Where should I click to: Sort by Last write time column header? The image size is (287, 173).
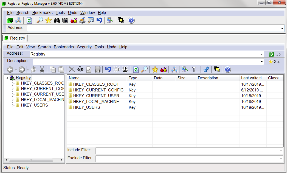(x=253, y=78)
